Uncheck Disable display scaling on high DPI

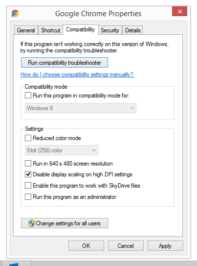[x=28, y=174]
